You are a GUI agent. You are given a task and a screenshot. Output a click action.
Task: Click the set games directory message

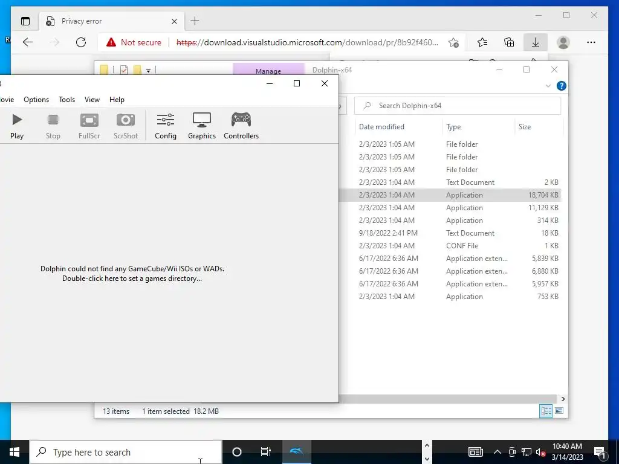click(x=132, y=274)
